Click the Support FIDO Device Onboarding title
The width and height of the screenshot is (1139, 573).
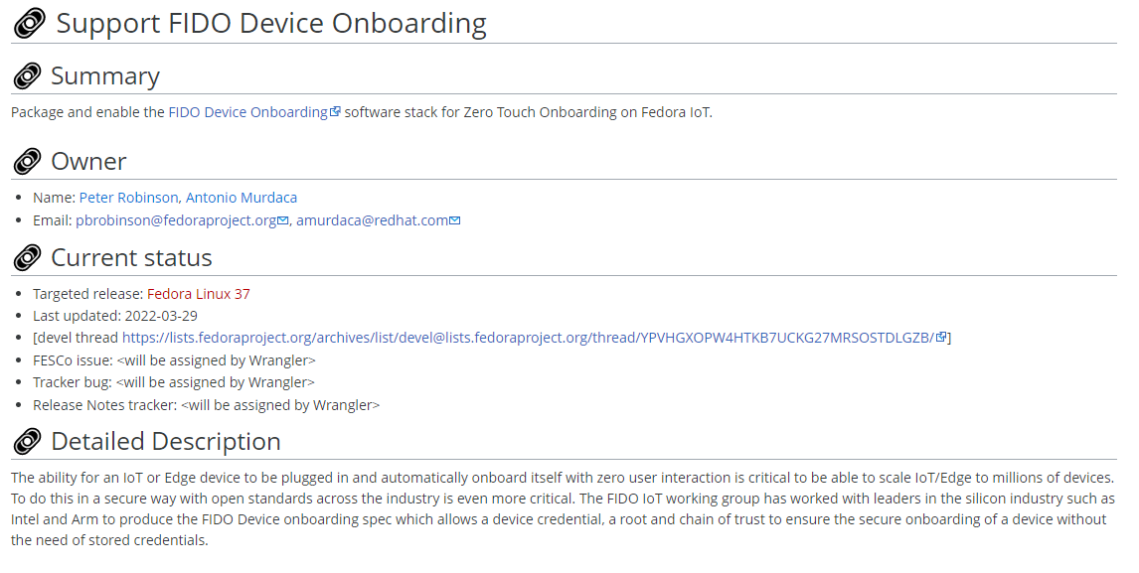[x=271, y=24]
